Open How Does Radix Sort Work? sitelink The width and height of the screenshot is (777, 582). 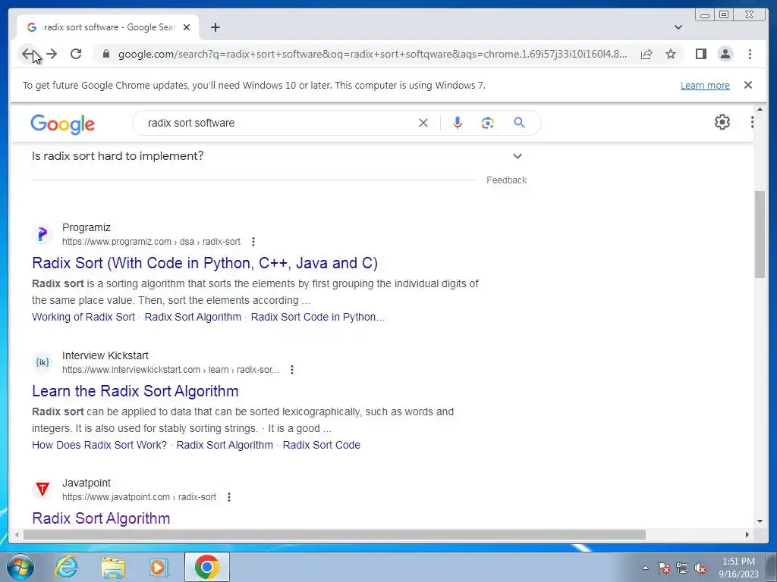(99, 445)
